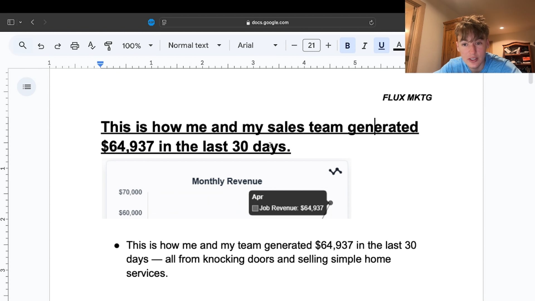535x301 pixels.
Task: Open the Safari sidebar icon
Action: tap(11, 22)
